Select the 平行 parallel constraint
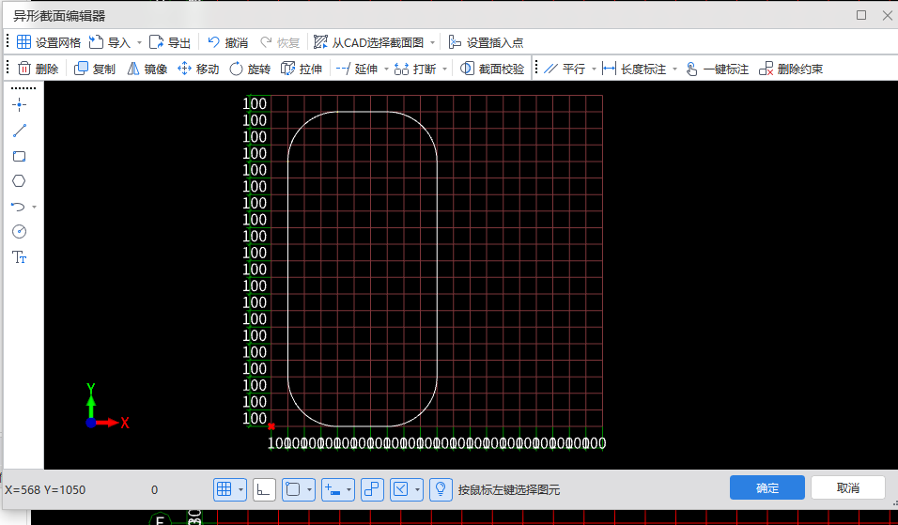Screen dimensions: 898x525 565,69
